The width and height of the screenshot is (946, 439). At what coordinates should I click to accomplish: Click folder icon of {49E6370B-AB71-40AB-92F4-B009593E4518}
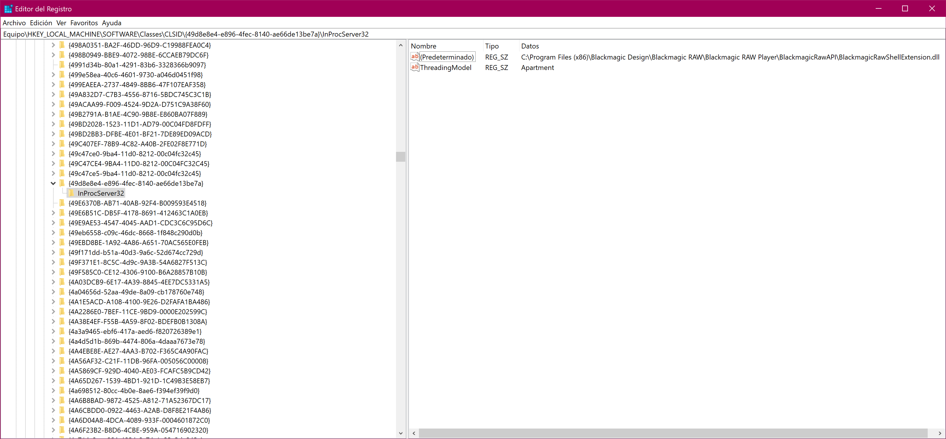[x=62, y=203]
